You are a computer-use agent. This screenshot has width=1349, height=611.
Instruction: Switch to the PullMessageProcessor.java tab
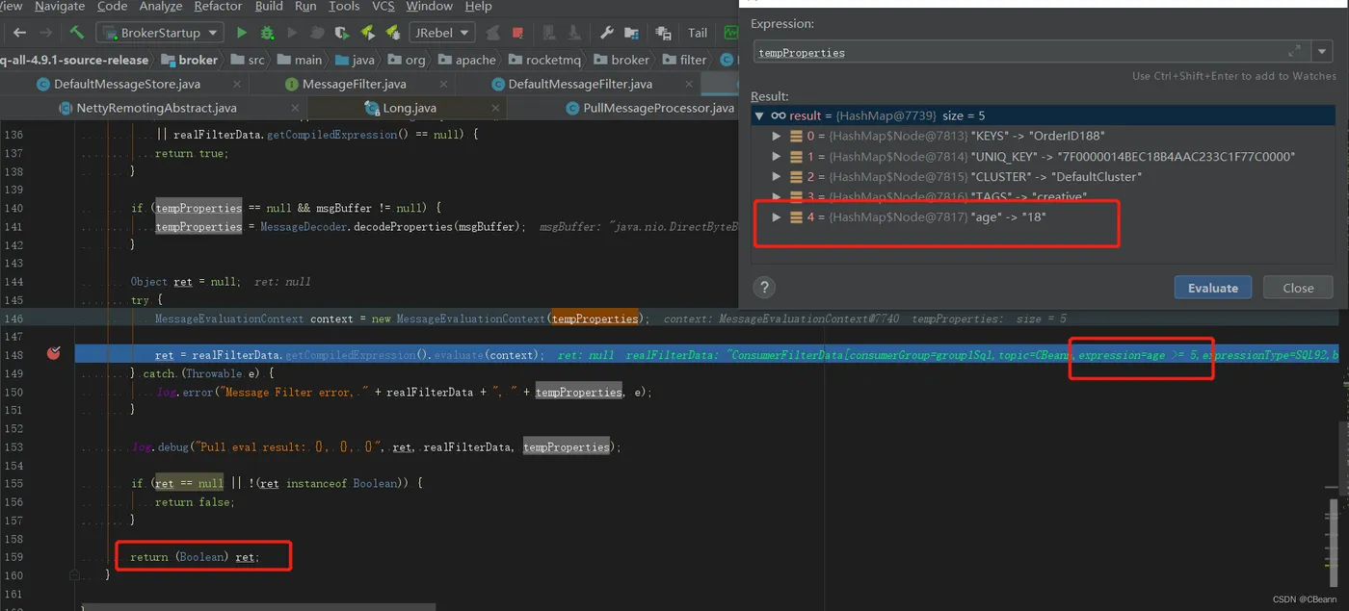pos(658,108)
